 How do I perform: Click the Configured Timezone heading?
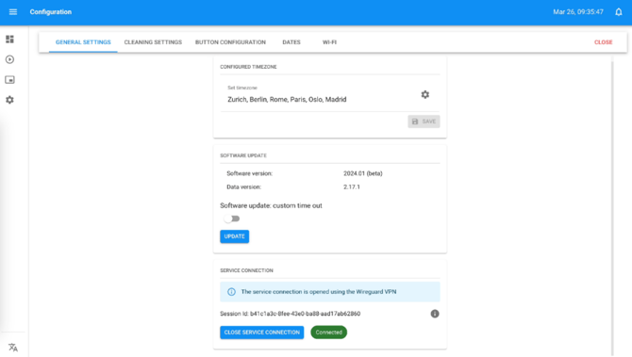248,67
